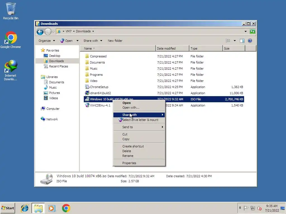This screenshot has height=214, width=286.
Task: Choose Cut in context menu
Action: (x=139, y=134)
